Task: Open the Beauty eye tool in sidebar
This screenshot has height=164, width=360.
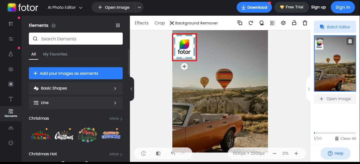Action: click(x=11, y=69)
